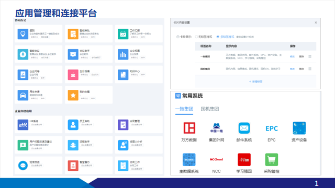335x188 pixels.
Task: Open the 合同管理 purple clipboard icon
Action: (123, 125)
